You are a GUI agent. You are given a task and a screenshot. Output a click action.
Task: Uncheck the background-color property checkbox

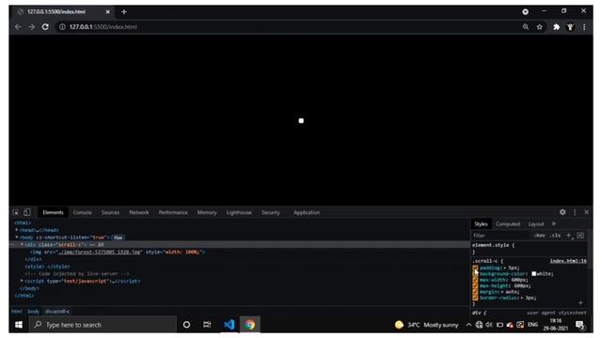click(x=475, y=274)
